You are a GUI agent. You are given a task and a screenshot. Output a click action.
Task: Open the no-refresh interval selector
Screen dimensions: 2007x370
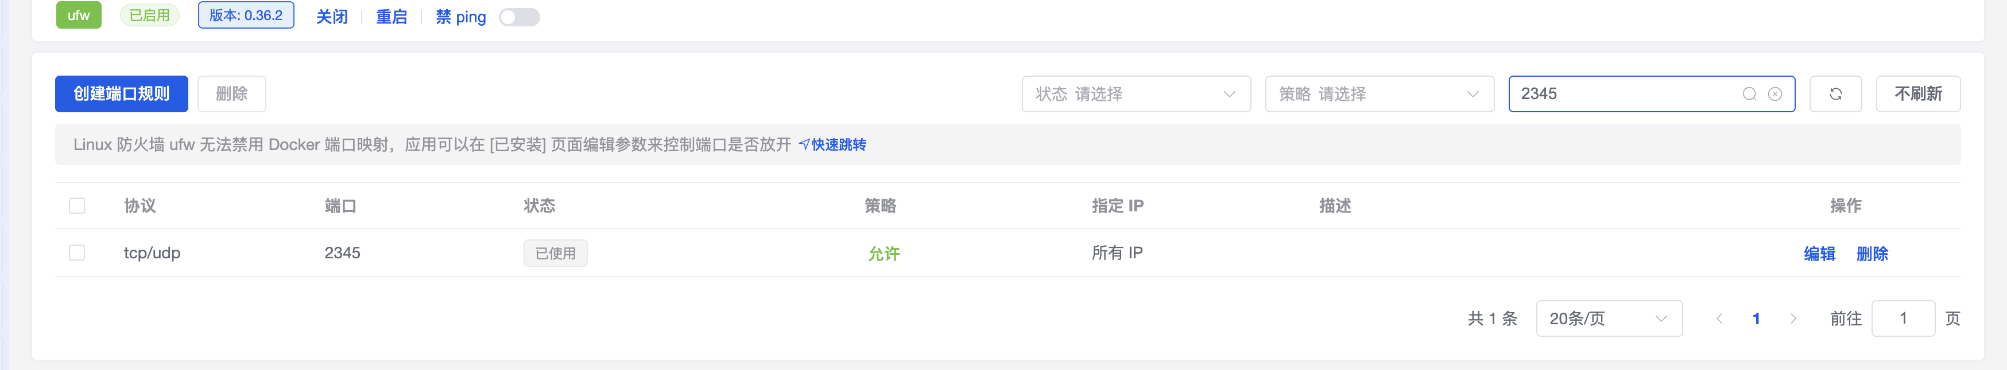1917,94
